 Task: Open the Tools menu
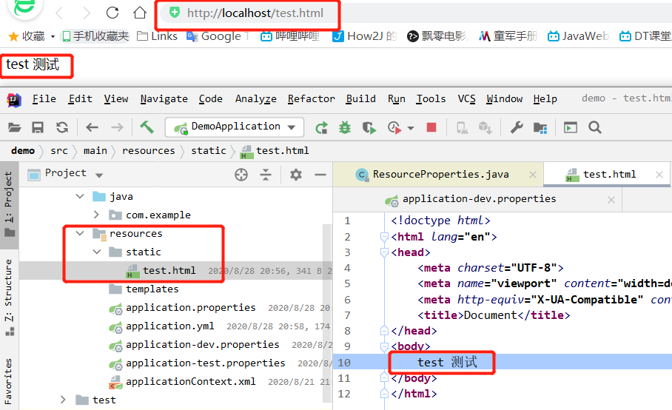(x=431, y=99)
